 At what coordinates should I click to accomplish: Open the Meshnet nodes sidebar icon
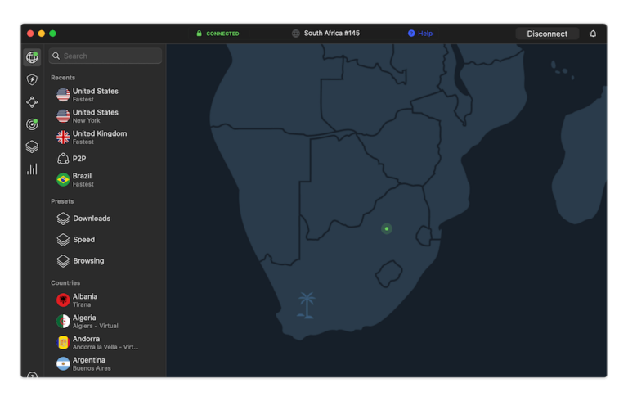32,102
